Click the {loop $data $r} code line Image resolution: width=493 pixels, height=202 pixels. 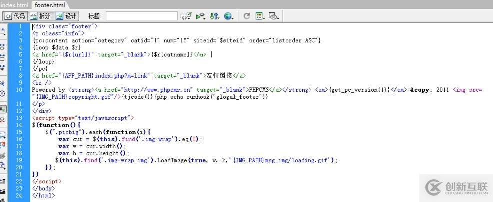(56, 48)
